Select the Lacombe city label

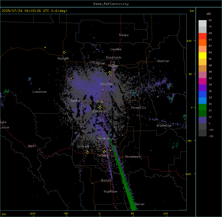[116, 49]
